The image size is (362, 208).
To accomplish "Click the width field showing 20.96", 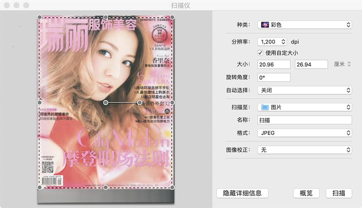I will [x=274, y=64].
